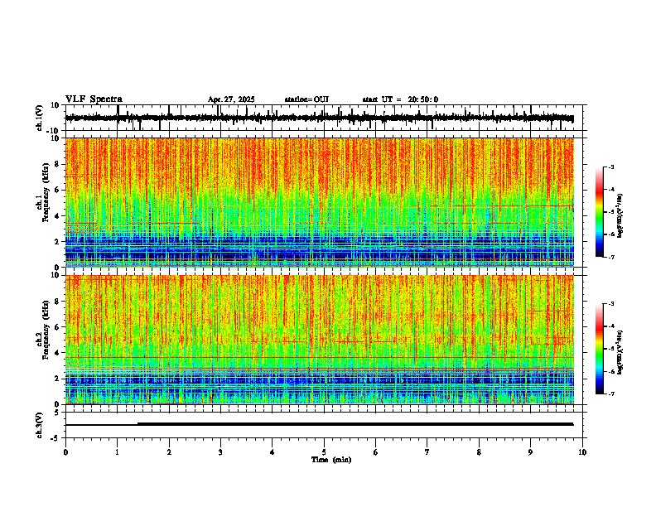The height and width of the screenshot is (507, 656).
Task: Click the "ch.1(V)" waveform axis label
Action: coord(40,118)
